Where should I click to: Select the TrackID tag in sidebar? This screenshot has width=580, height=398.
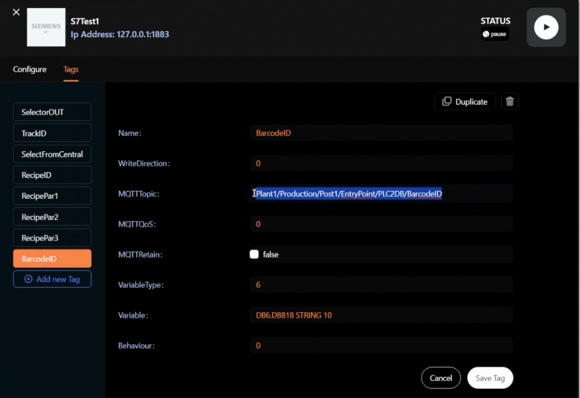[x=52, y=133]
